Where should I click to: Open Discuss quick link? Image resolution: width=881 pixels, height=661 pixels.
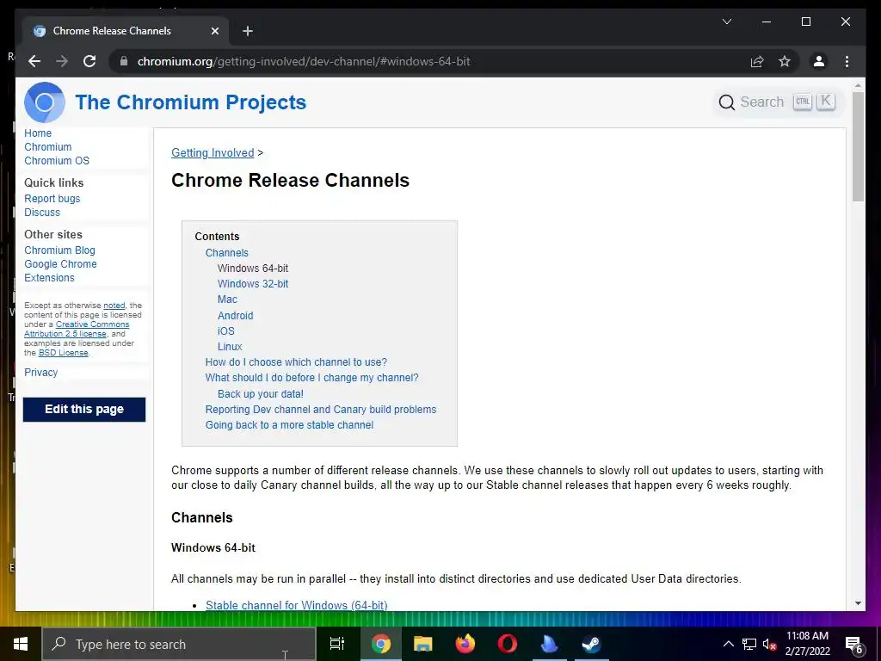click(x=42, y=213)
